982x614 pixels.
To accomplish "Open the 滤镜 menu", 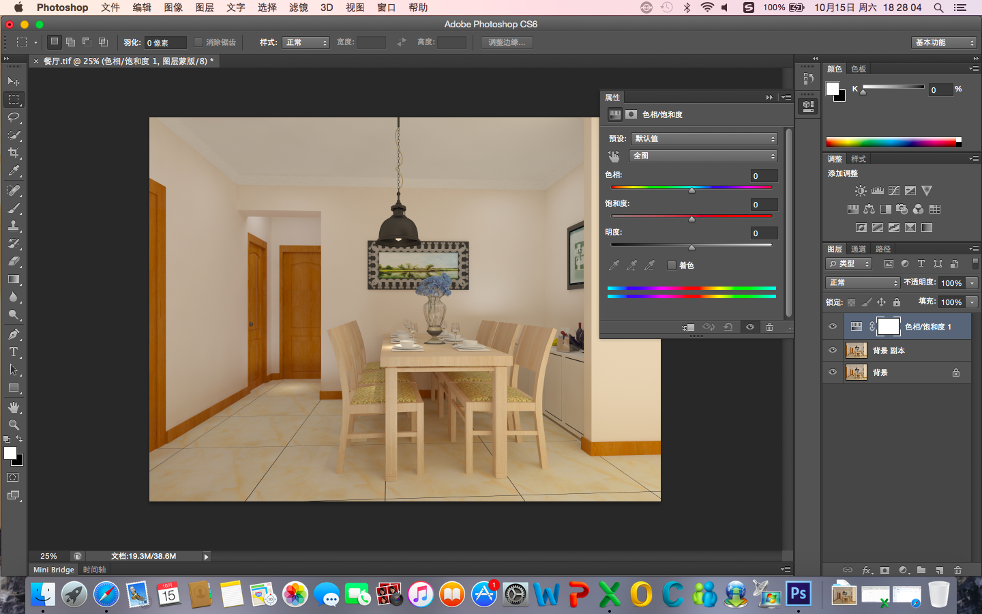I will point(299,8).
